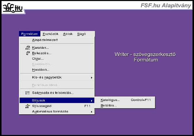Click the Stílussegéd icon
This screenshot has width=194, height=136.
pos(27,106)
